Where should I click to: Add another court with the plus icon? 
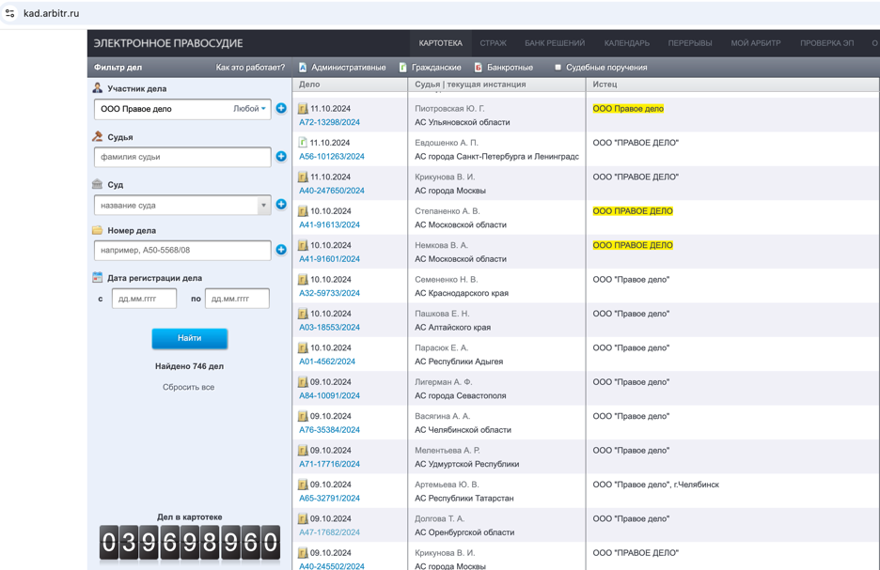click(281, 205)
